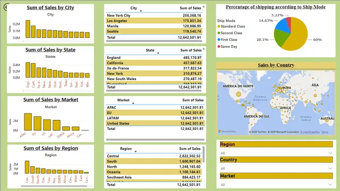Screen dimensions: 340x191
Task: Select the California row in State table
Action: tap(154, 63)
